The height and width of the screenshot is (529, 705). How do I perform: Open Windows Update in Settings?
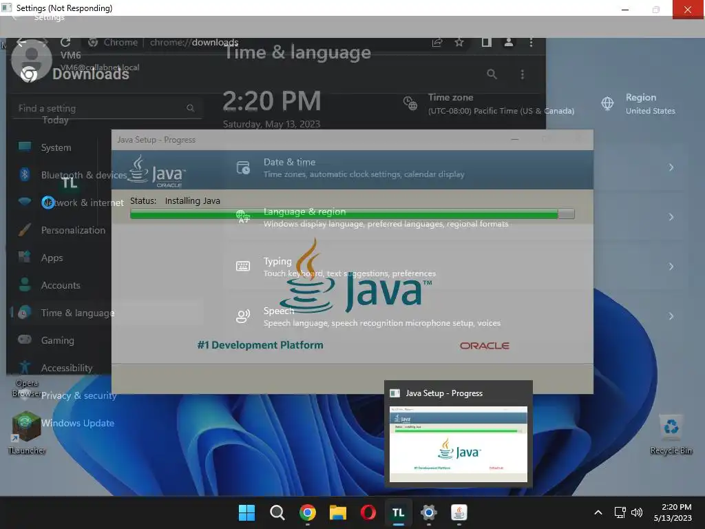pos(77,423)
